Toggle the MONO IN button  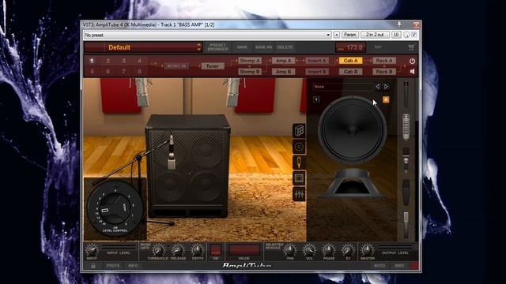pos(177,66)
